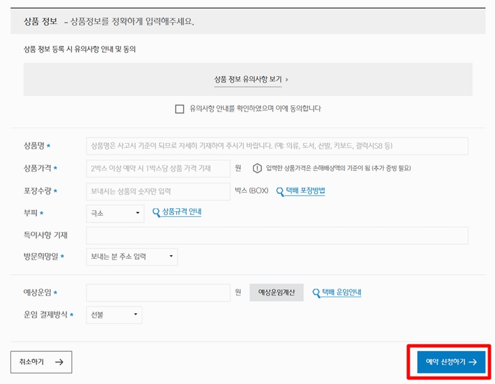Check the 유의사항 안내 동의 checkbox
The width and height of the screenshot is (495, 384).
[x=179, y=109]
